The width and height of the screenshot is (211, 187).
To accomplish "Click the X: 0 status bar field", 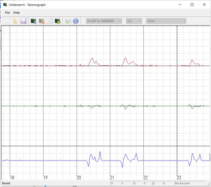I will pos(121,183).
